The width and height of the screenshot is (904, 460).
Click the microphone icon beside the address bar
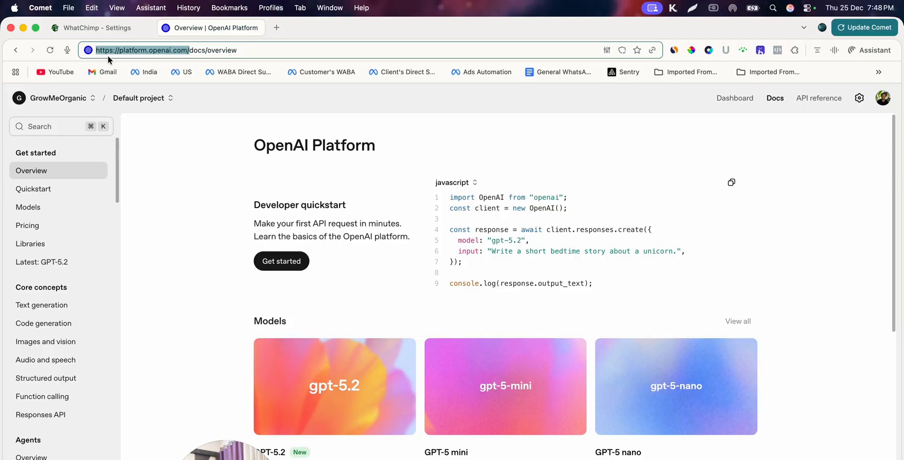click(x=67, y=50)
